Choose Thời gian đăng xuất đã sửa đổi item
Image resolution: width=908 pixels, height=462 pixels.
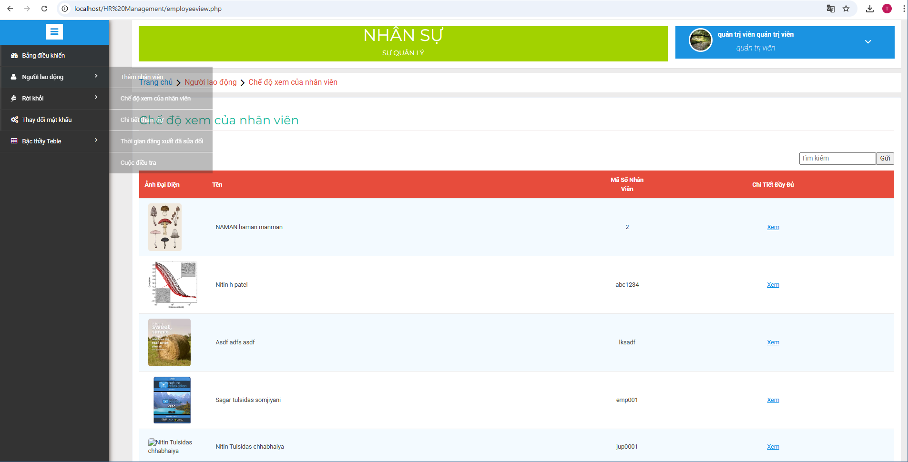click(161, 141)
